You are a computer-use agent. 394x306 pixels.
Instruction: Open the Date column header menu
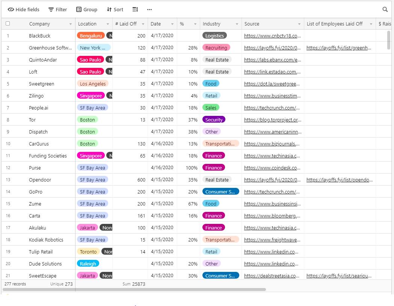pyautogui.click(x=172, y=24)
